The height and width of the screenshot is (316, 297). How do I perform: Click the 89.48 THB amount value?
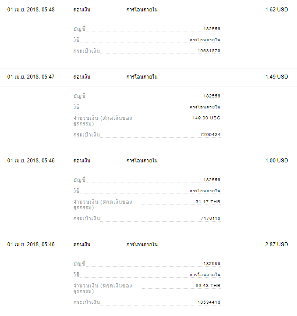[208, 286]
